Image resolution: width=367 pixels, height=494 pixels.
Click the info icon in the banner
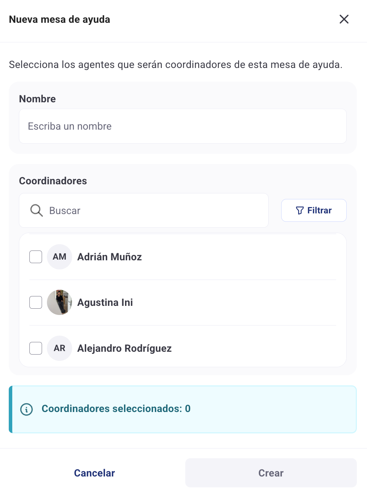[x=27, y=409]
